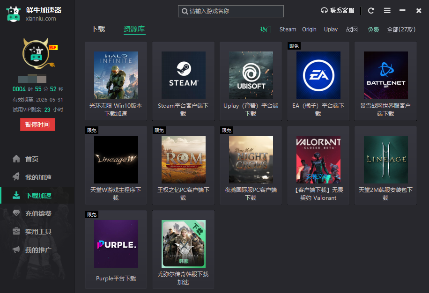Open the Battlenet logo tile

386,75
